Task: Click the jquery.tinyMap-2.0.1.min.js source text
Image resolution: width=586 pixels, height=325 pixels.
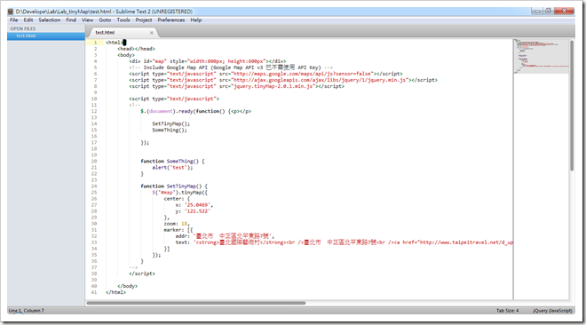Action: pos(273,86)
